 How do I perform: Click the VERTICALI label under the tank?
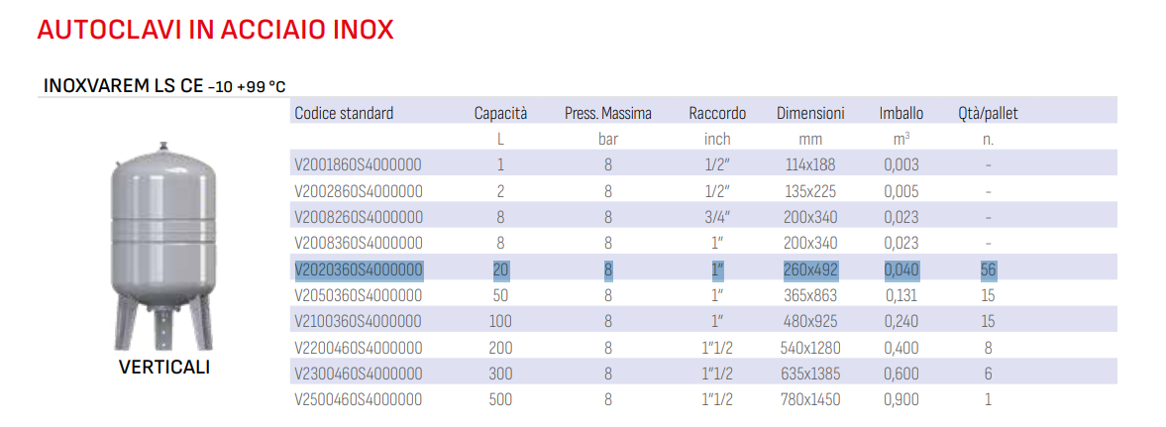(x=164, y=368)
